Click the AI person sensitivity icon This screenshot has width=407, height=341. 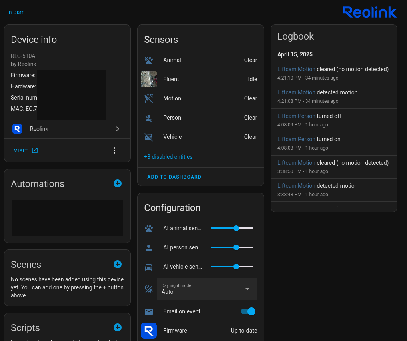click(x=148, y=248)
